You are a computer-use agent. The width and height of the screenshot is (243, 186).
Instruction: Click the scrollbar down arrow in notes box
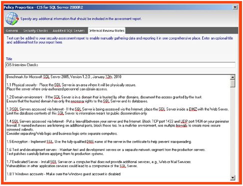coord(233,178)
